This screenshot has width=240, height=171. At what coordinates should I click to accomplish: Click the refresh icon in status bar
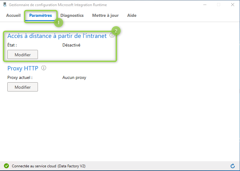click(x=233, y=166)
